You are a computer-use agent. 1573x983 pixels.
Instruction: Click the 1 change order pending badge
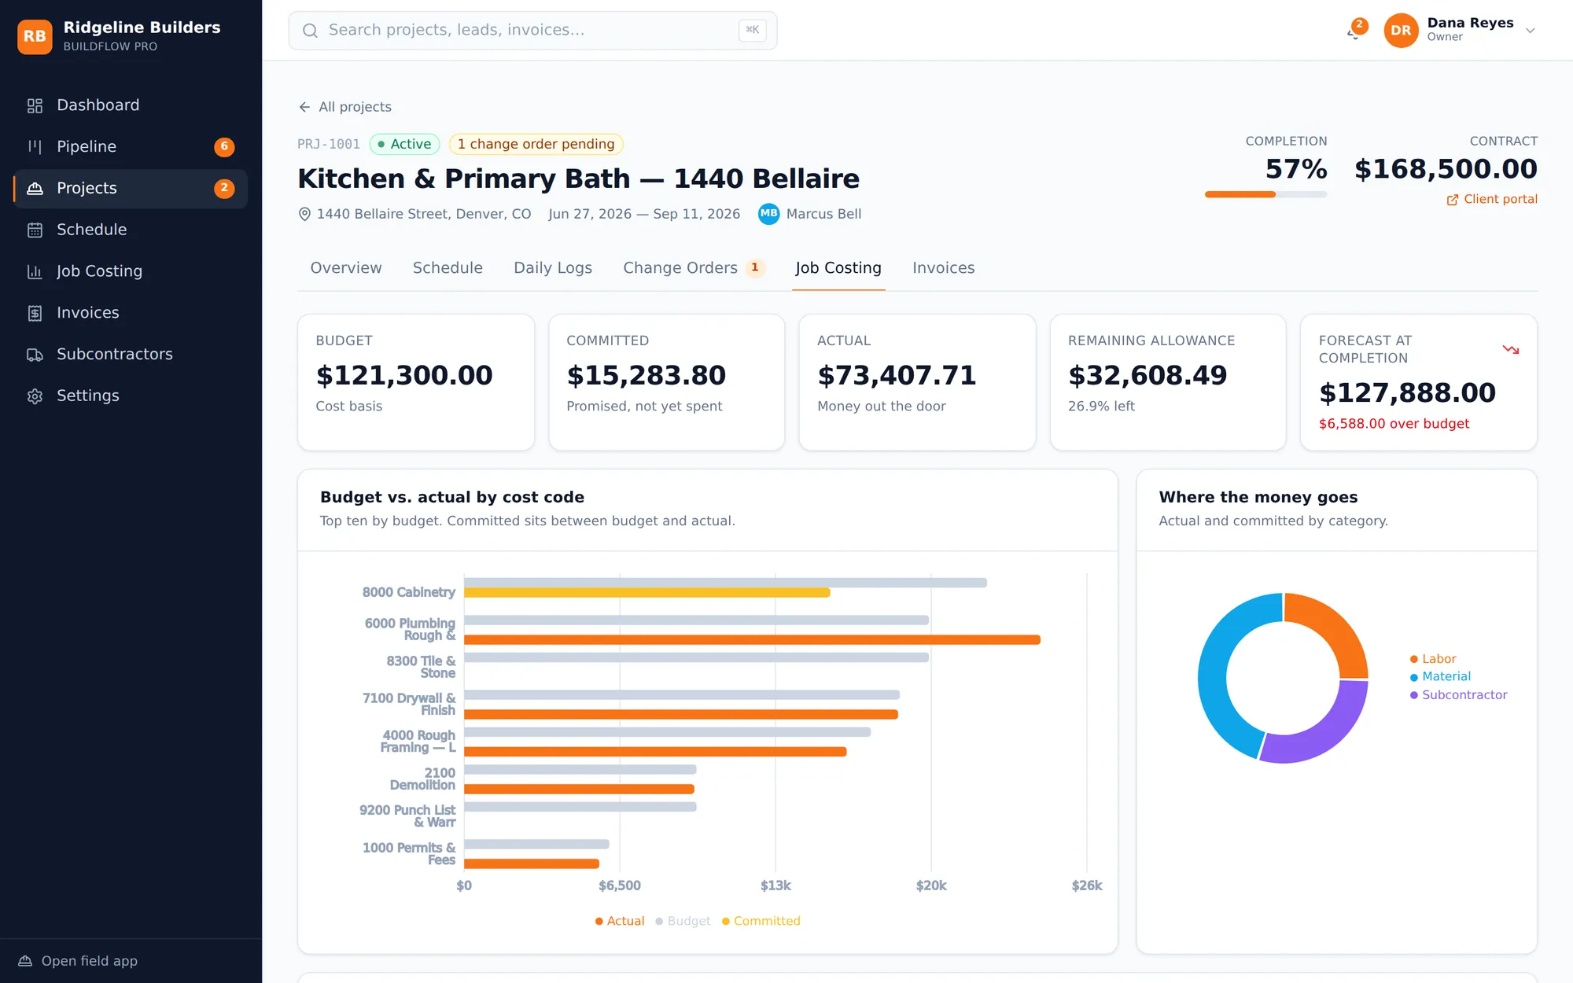(x=536, y=145)
